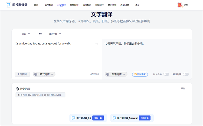Play translated audio speaker icon
The width and height of the screenshot is (203, 126).
(108, 74)
